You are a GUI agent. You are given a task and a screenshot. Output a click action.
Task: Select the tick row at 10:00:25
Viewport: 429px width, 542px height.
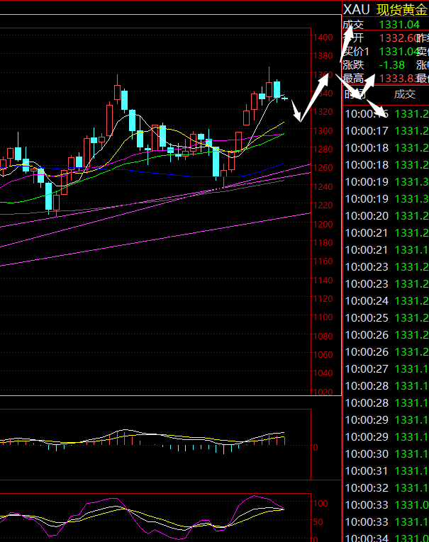[x=386, y=318]
